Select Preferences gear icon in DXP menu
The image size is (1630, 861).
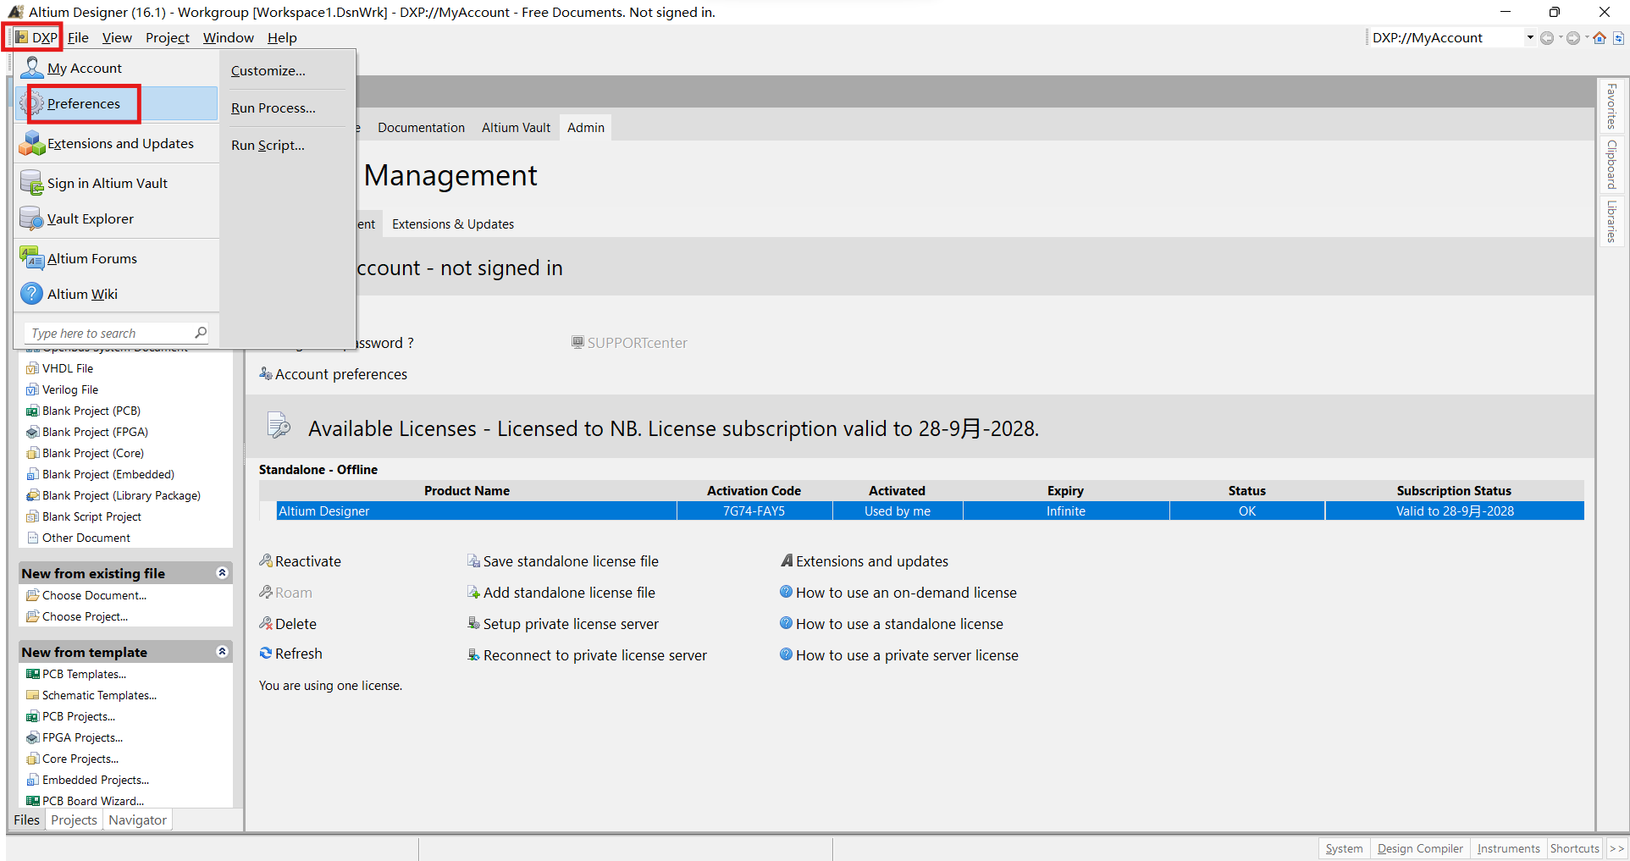(32, 103)
